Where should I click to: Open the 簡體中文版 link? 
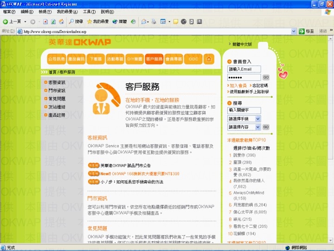coord(242,44)
